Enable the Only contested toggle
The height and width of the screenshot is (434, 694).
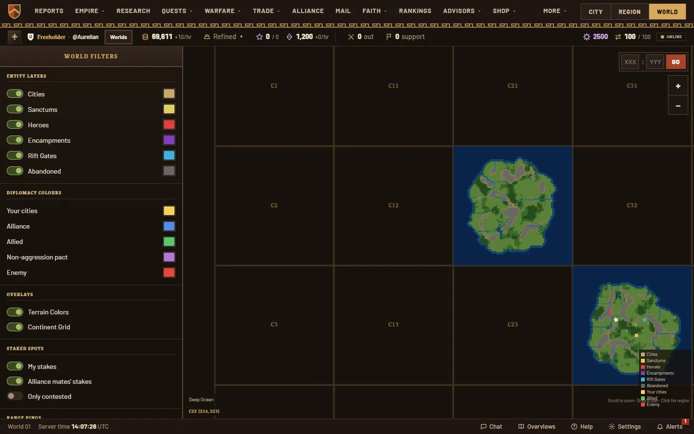point(15,396)
